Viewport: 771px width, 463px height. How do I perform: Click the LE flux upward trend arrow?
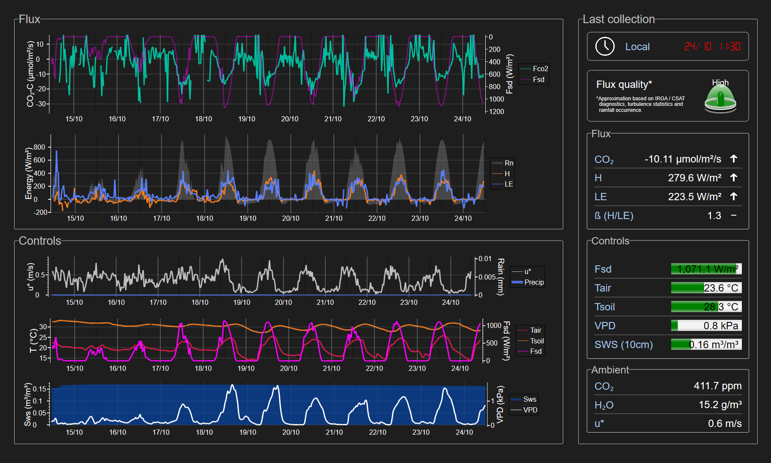coord(734,197)
